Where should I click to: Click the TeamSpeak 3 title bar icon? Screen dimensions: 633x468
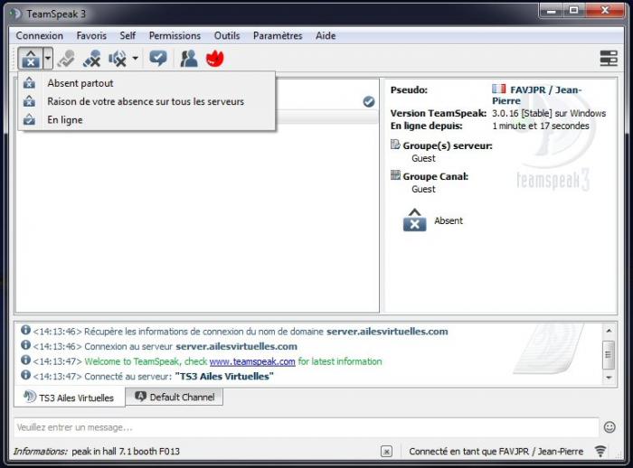(15, 14)
